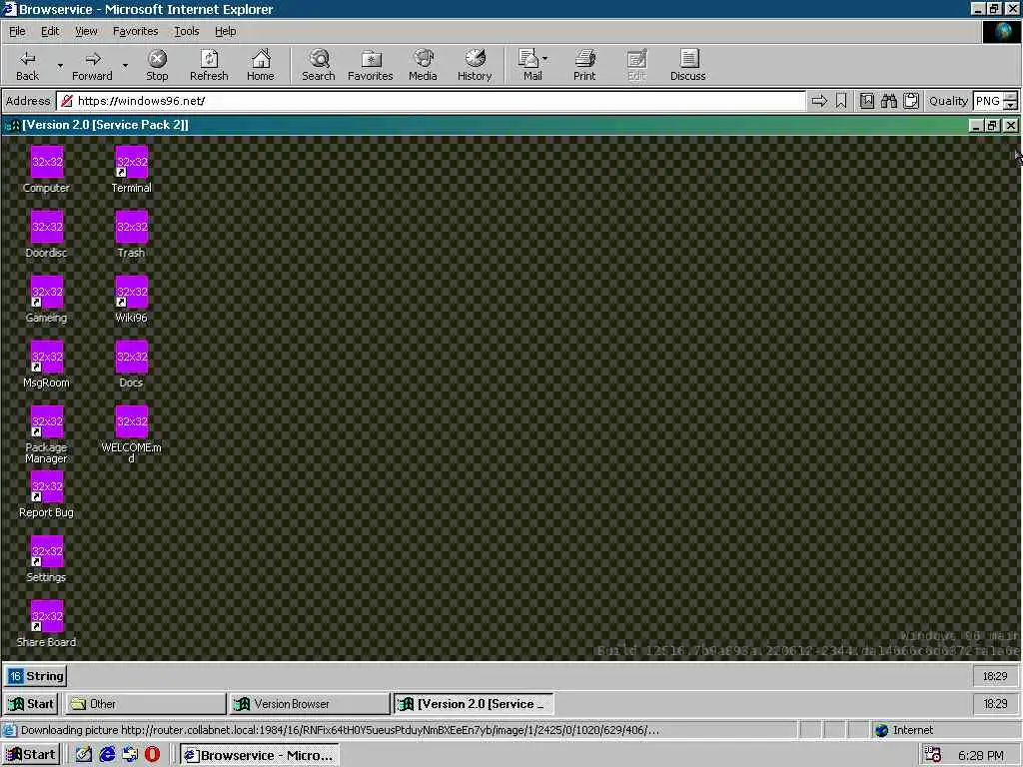This screenshot has height=767, width=1023.
Task: Click the clipboard icon near Quality
Action: pos(911,101)
